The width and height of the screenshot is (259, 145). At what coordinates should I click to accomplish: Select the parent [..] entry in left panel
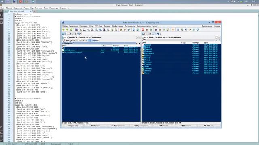tap(101, 48)
